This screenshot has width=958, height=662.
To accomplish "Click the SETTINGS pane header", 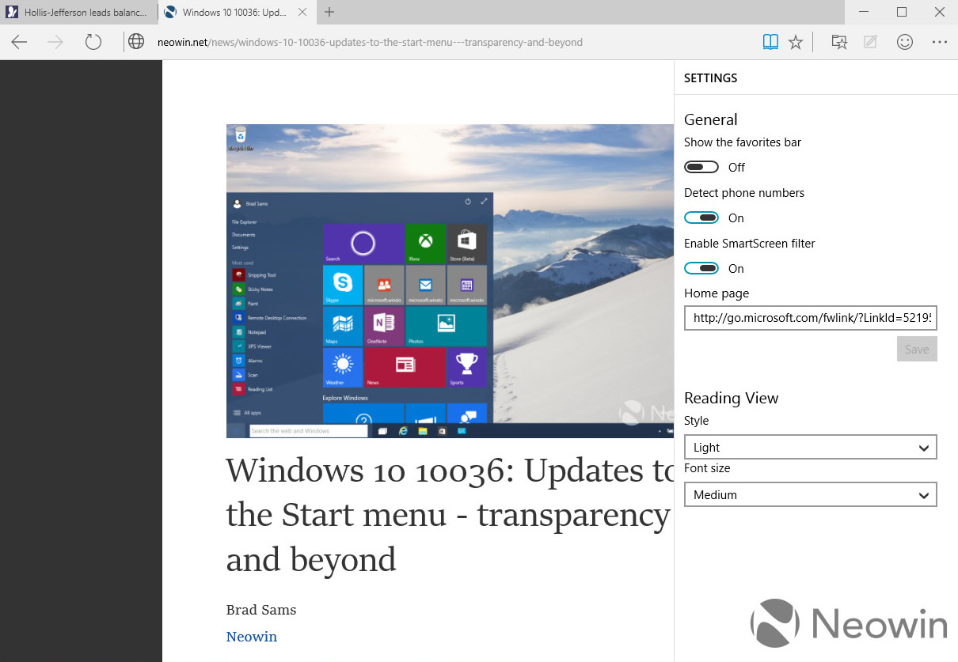I will click(710, 78).
